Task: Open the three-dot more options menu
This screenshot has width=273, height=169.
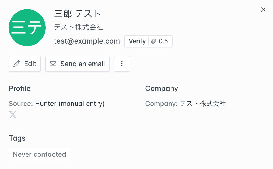Action: coord(122,64)
